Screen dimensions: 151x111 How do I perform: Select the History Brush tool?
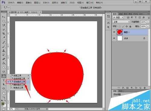pyautogui.click(x=4, y=55)
